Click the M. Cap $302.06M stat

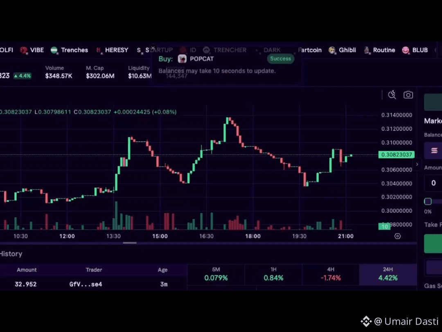coord(100,72)
